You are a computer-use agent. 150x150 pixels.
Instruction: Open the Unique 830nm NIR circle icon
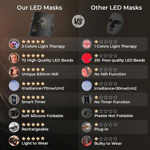[14, 72]
